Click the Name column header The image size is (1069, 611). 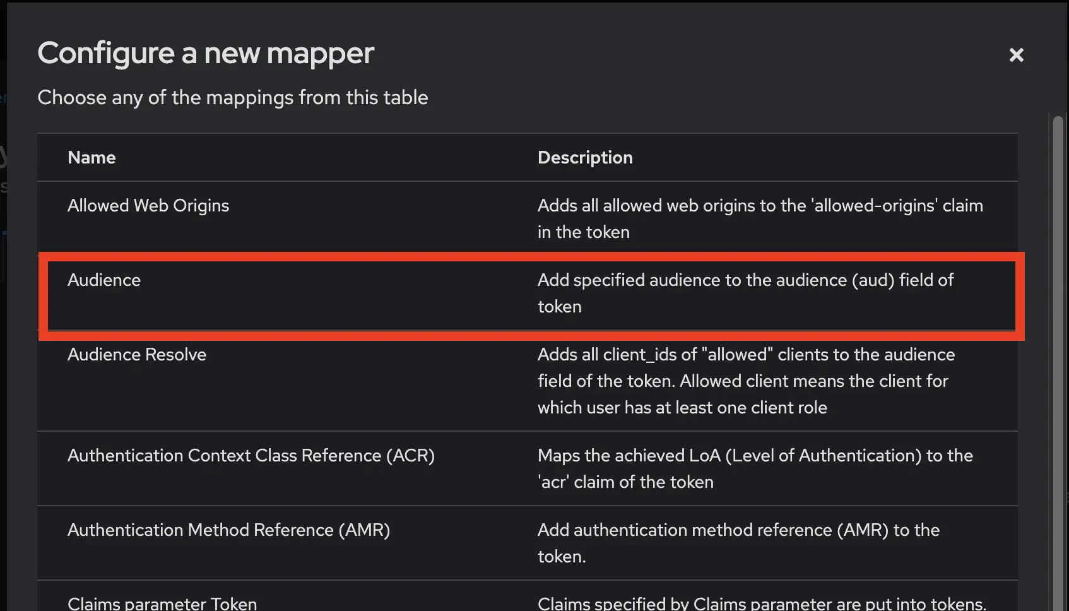click(x=91, y=157)
